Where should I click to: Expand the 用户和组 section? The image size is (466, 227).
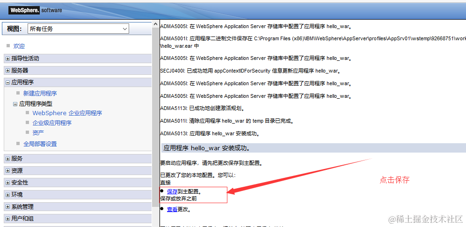[8, 219]
